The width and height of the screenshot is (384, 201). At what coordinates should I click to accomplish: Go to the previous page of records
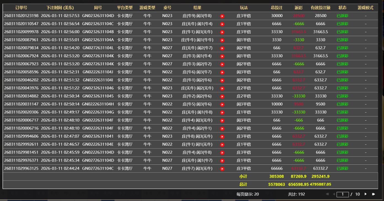334,194
